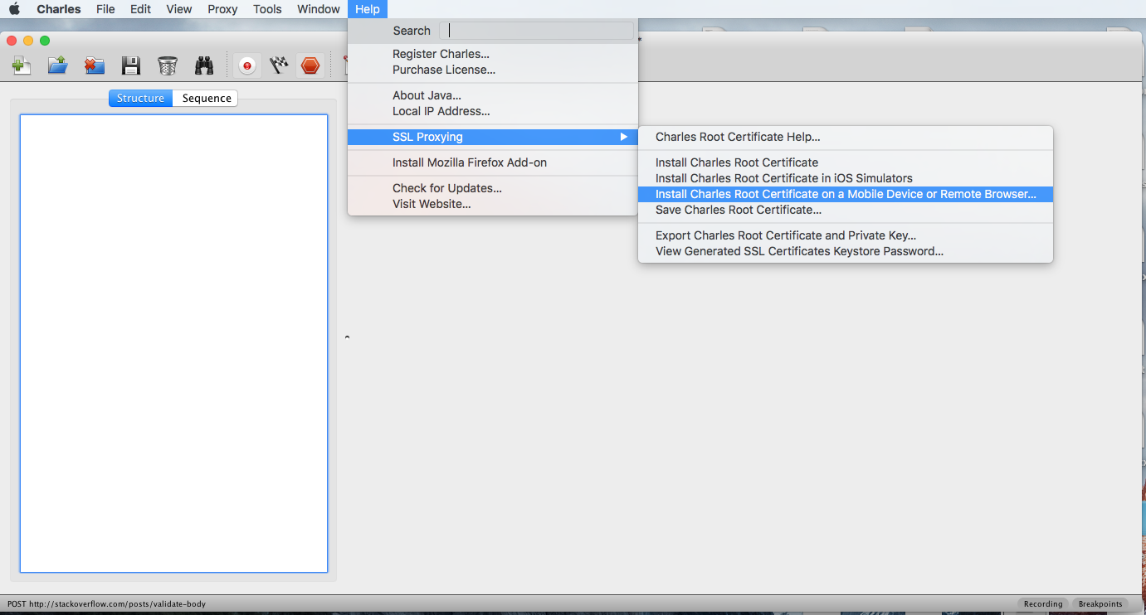Switch to the Structure tab
Image resolution: width=1146 pixels, height=615 pixels.
click(x=140, y=98)
